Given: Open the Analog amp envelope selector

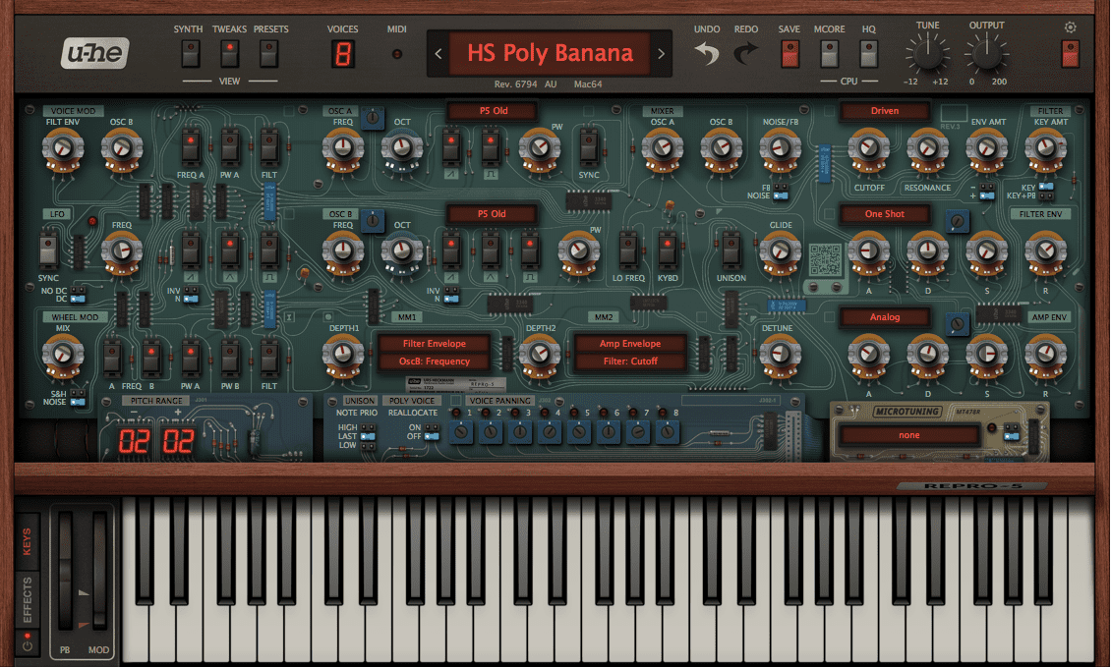Looking at the screenshot, I should pyautogui.click(x=884, y=317).
